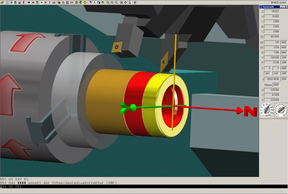The width and height of the screenshot is (288, 194).
Task: Click the G01 status box
Action: pyautogui.click(x=267, y=73)
